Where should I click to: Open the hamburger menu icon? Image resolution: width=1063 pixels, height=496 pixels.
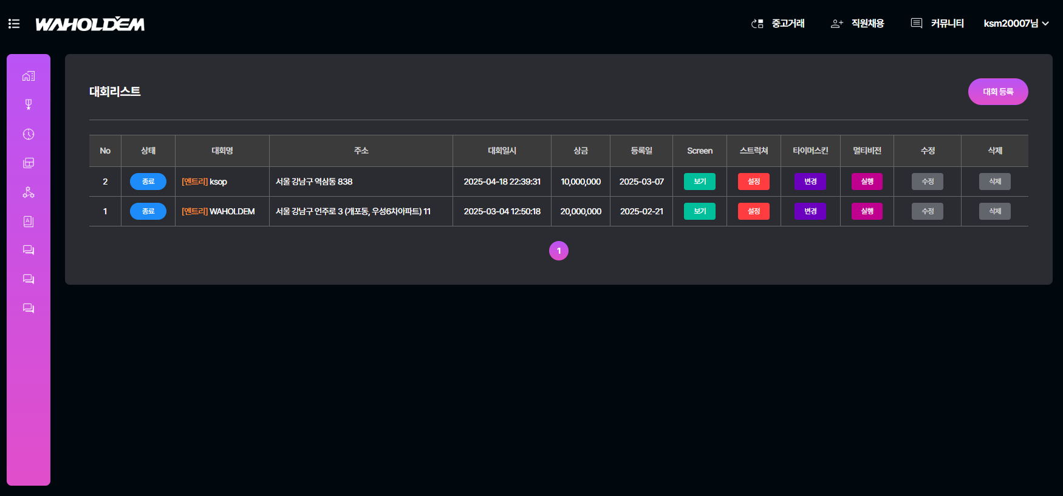(14, 24)
